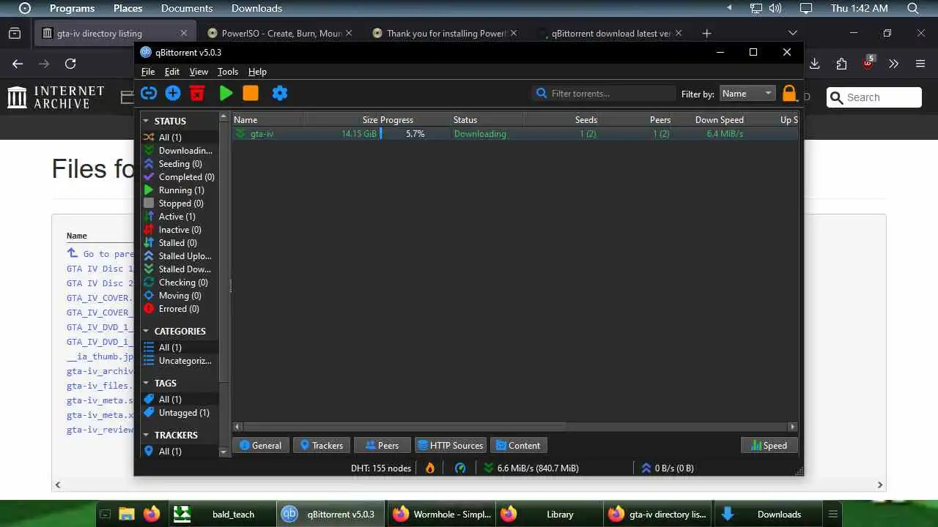
Task: Select the Stalled Downloading filter
Action: click(x=179, y=269)
